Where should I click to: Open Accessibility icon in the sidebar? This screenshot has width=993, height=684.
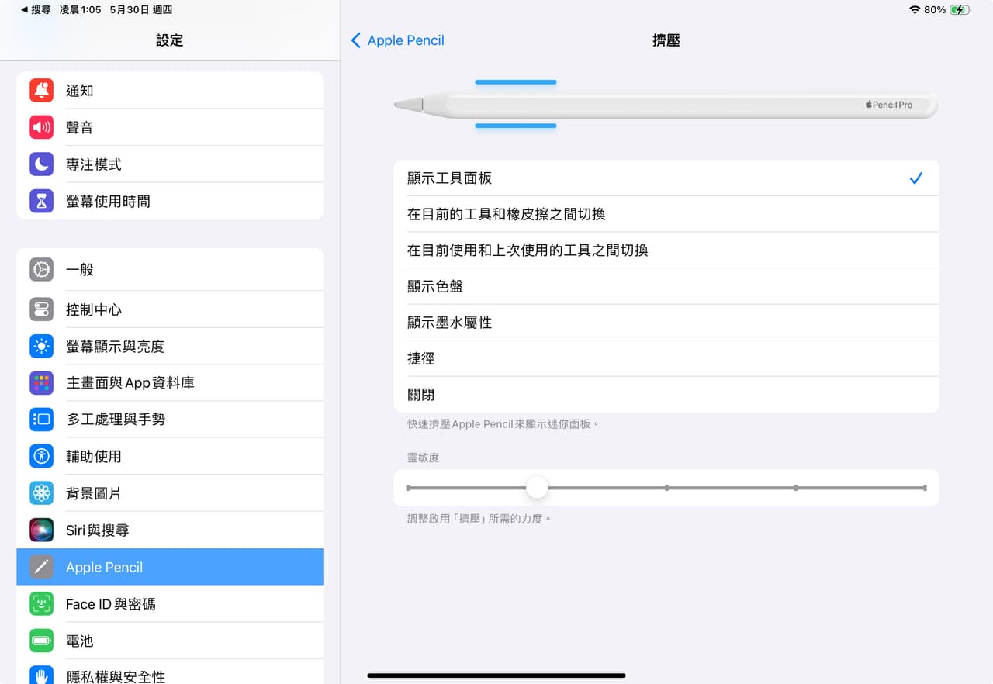(x=41, y=456)
